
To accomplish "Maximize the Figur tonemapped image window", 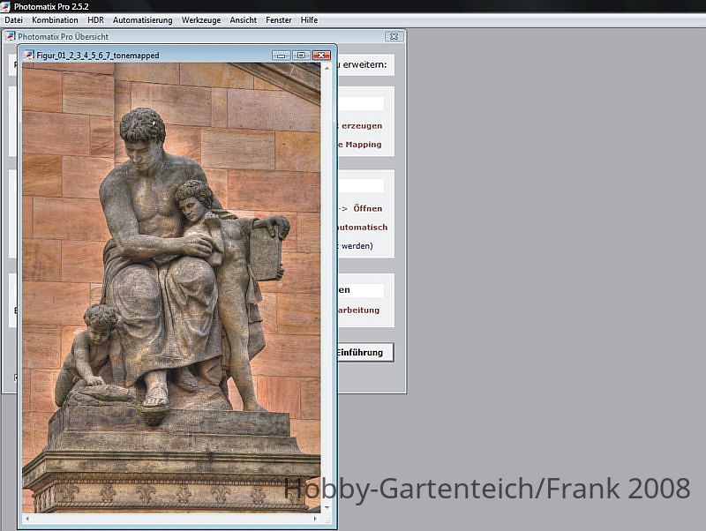I will [x=301, y=56].
